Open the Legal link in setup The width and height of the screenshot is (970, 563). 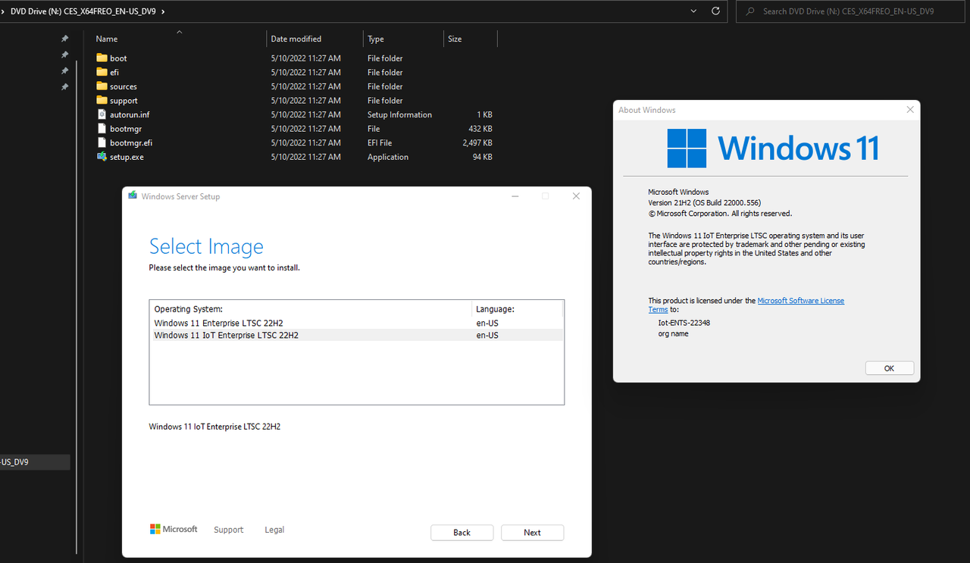pyautogui.click(x=274, y=530)
